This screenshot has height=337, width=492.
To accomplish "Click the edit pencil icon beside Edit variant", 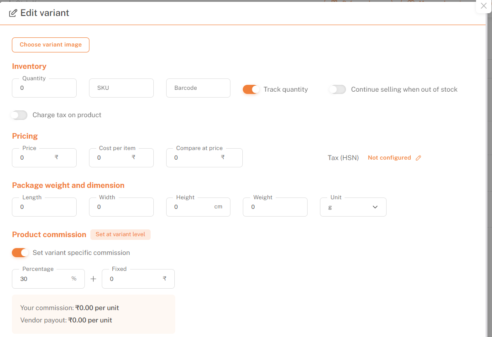I will tap(13, 13).
